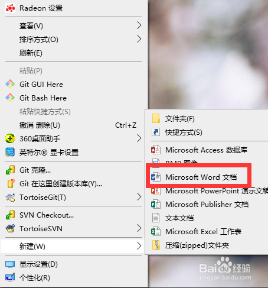Click the Git Bash Here icon
The width and height of the screenshot is (268, 288).
(x=10, y=98)
